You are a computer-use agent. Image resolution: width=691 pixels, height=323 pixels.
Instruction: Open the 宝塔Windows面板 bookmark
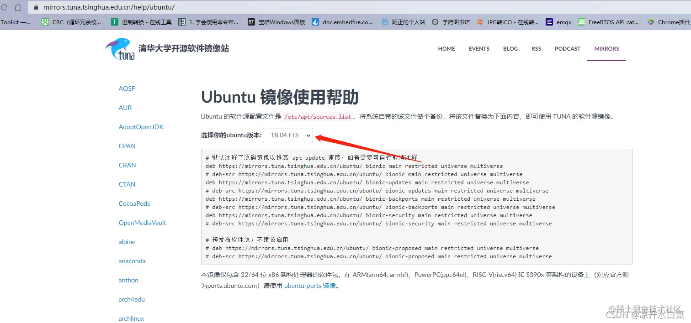click(x=276, y=22)
